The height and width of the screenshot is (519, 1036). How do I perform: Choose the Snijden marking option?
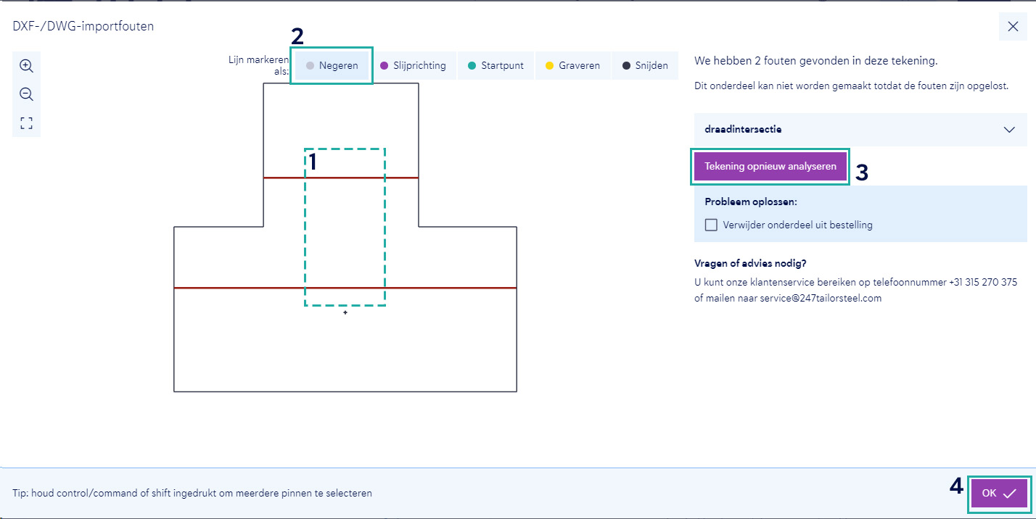pyautogui.click(x=645, y=66)
